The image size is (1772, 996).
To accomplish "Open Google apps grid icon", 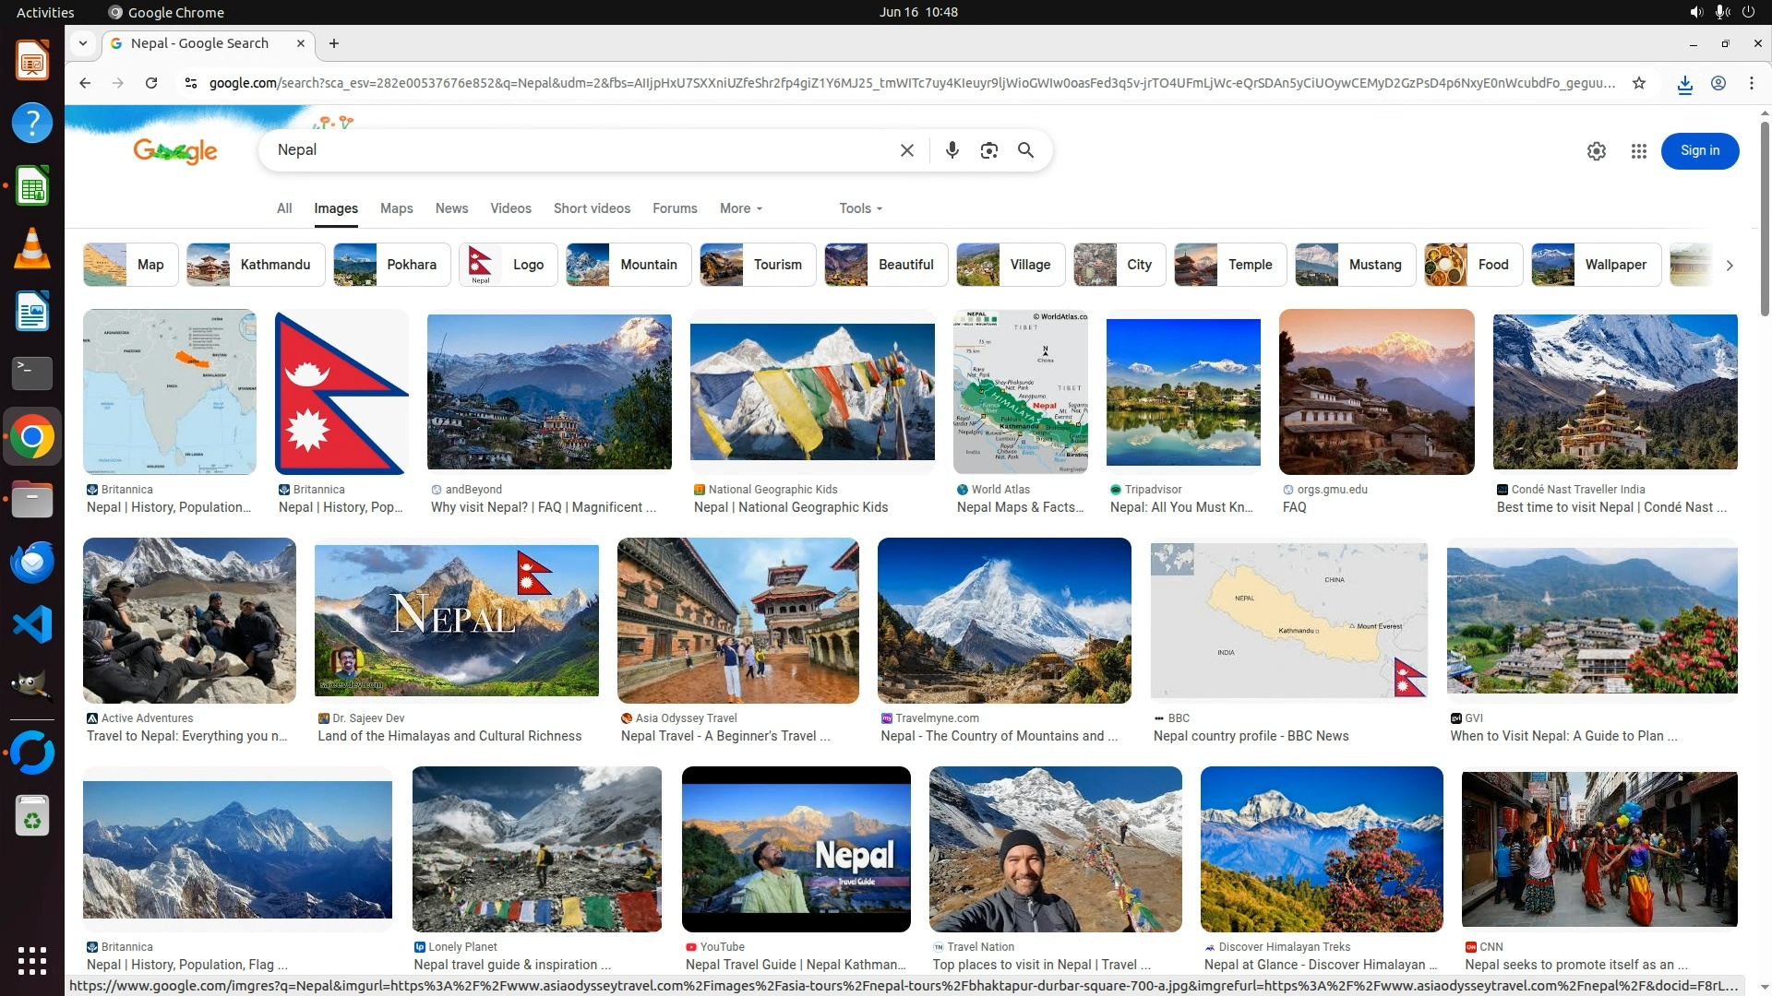I will tap(1638, 151).
